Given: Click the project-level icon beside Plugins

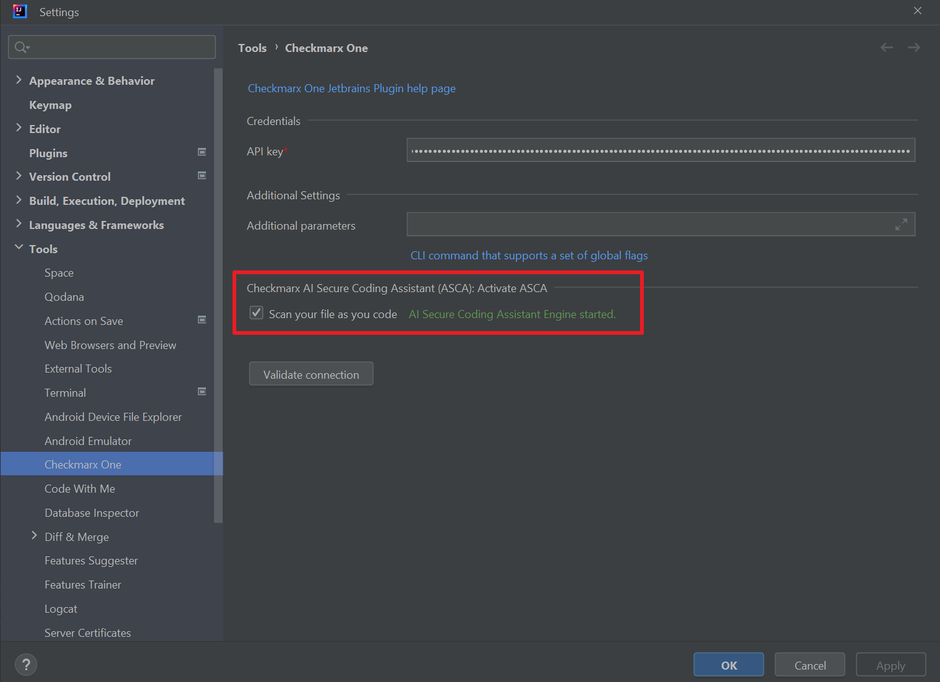Looking at the screenshot, I should tap(202, 152).
